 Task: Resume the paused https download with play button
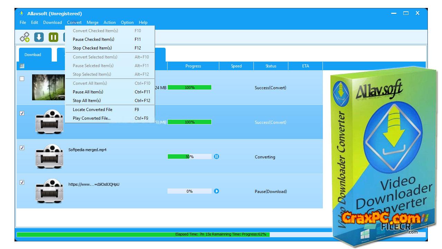[x=217, y=191]
